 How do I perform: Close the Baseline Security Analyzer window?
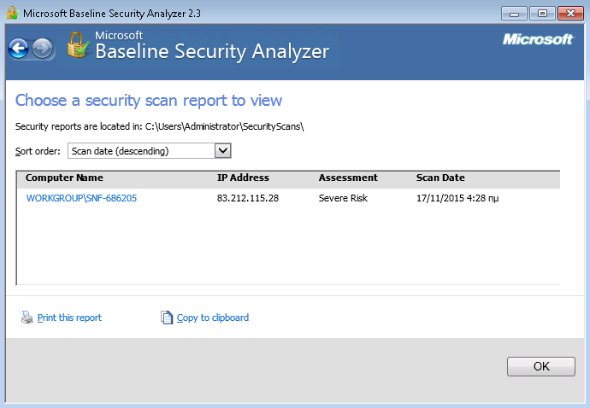(x=570, y=13)
